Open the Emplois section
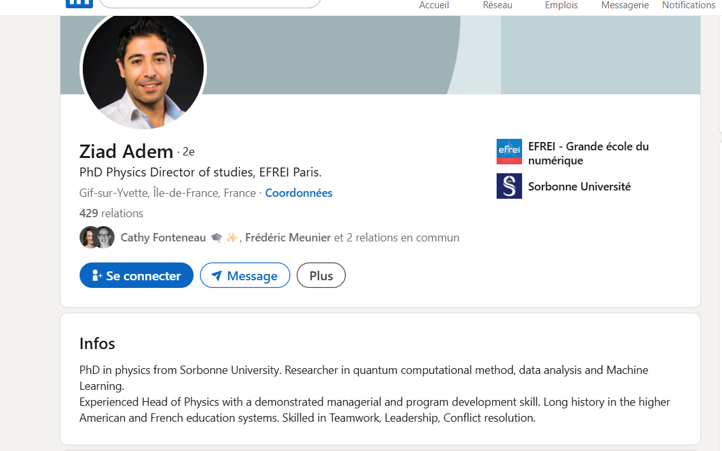722x451 pixels. click(x=561, y=5)
